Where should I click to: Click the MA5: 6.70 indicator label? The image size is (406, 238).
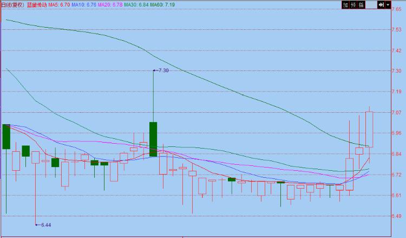(x=59, y=5)
